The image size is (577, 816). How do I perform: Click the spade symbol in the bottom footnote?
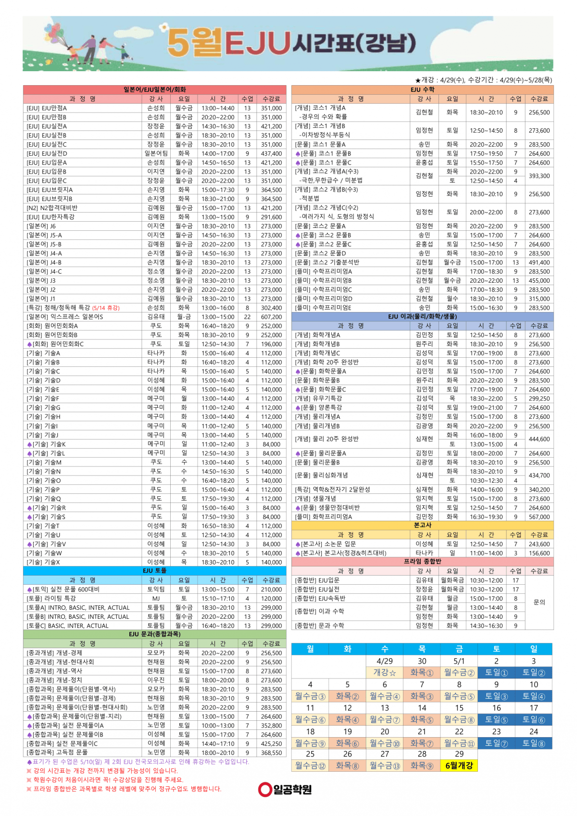pyautogui.click(x=30, y=762)
